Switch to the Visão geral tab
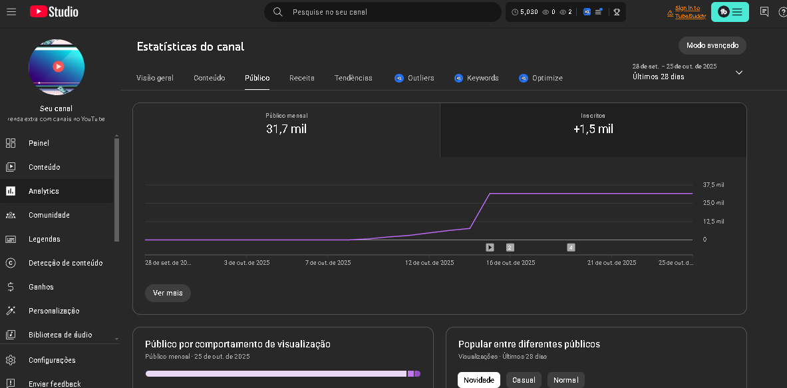This screenshot has height=388, width=787. tap(155, 78)
